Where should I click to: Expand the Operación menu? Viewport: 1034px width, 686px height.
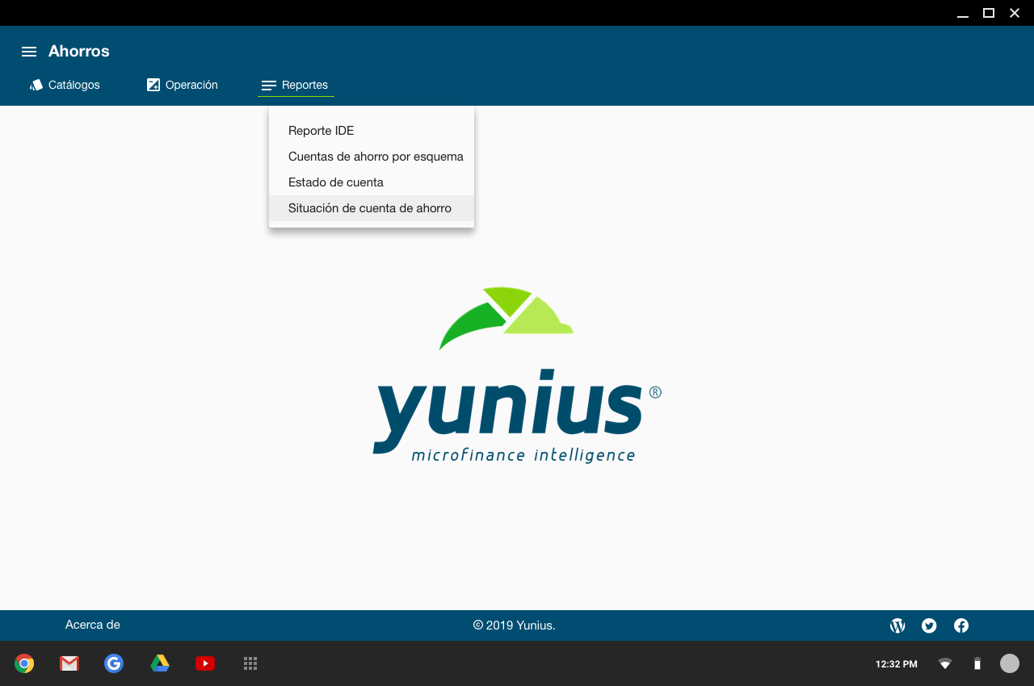(x=183, y=85)
